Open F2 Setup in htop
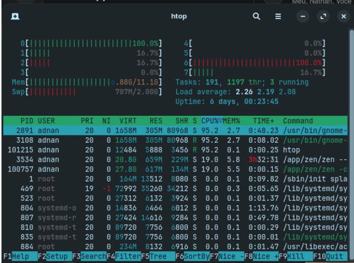This screenshot has width=354, height=263. pos(55,256)
